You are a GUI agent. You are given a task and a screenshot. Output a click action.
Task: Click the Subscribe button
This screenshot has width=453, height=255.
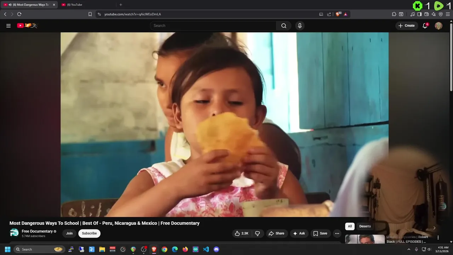point(89,233)
